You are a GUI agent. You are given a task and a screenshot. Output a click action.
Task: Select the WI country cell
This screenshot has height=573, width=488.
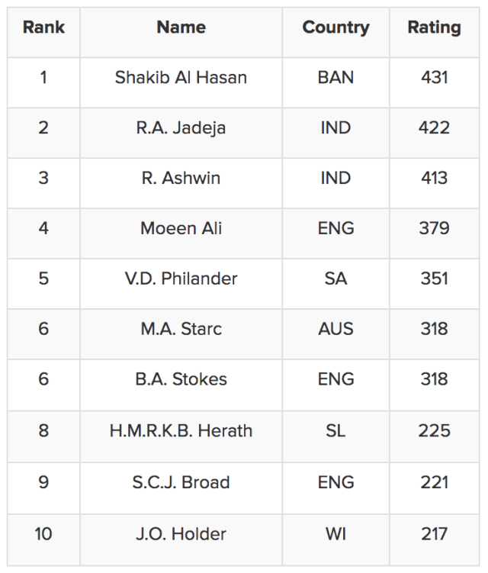[335, 534]
